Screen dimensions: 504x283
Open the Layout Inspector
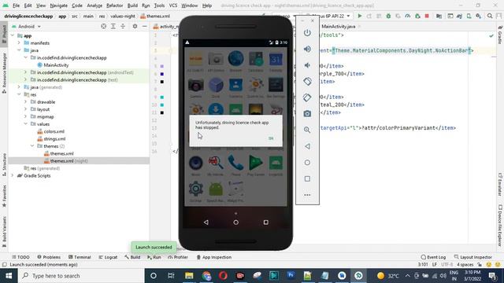pyautogui.click(x=472, y=257)
